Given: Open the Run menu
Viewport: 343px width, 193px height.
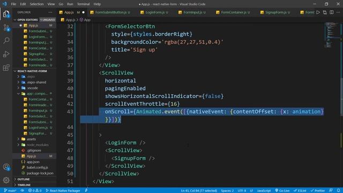Looking at the screenshot, I should (70, 4).
